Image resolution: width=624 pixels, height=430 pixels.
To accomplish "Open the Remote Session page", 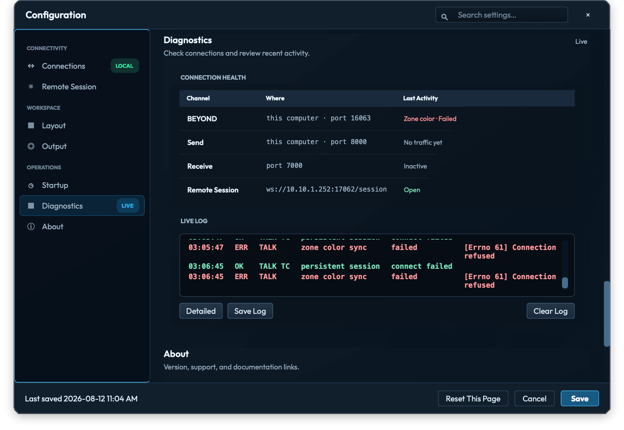I will (82, 86).
